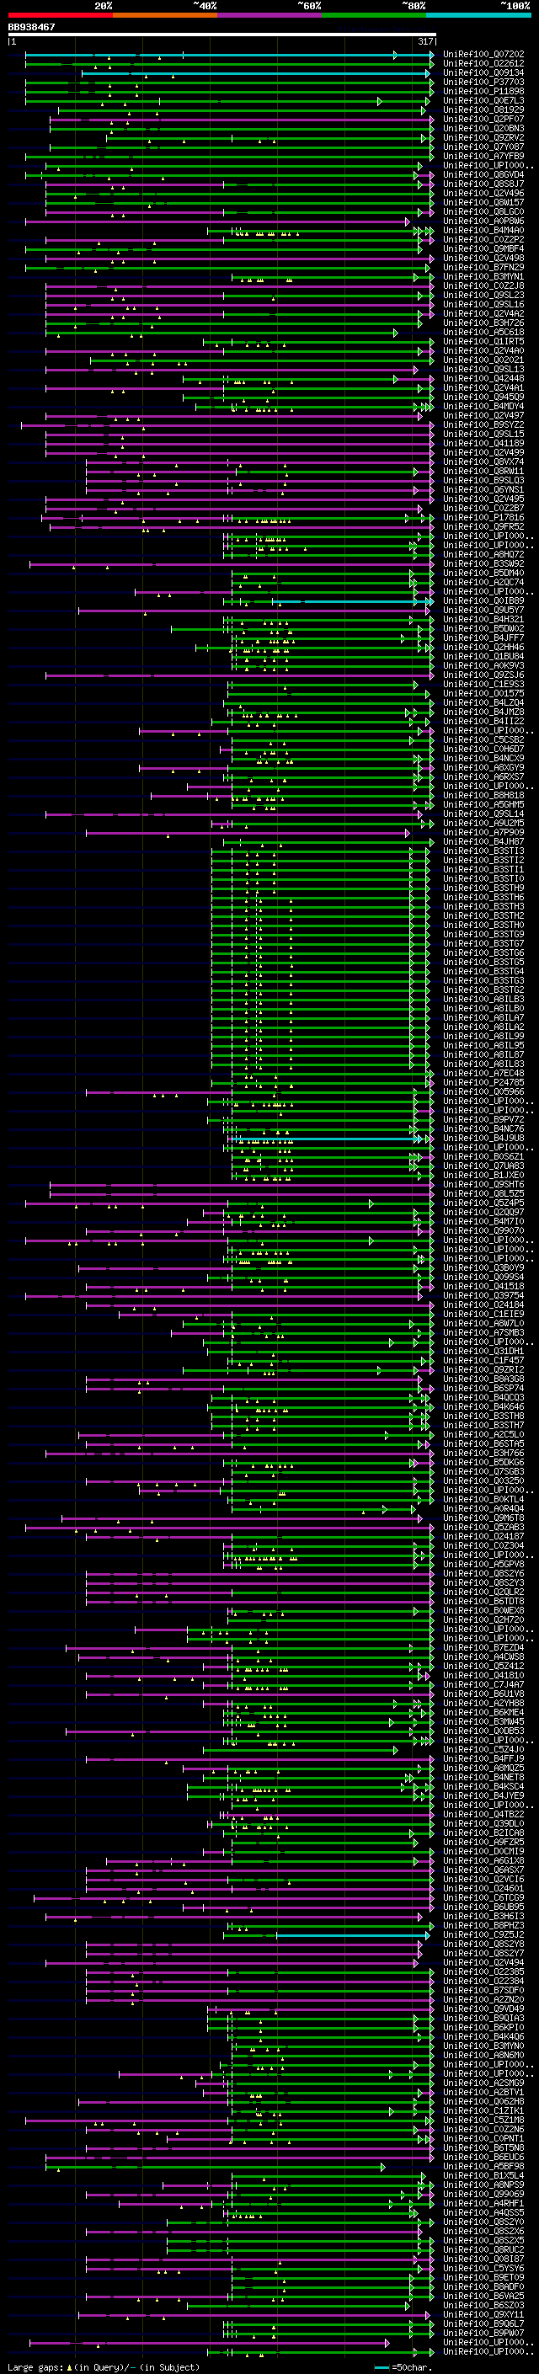This screenshot has height=2374, width=539.
Task: Select the UniRef100_Q9ZRI2 label
Action: pyautogui.click(x=483, y=1369)
